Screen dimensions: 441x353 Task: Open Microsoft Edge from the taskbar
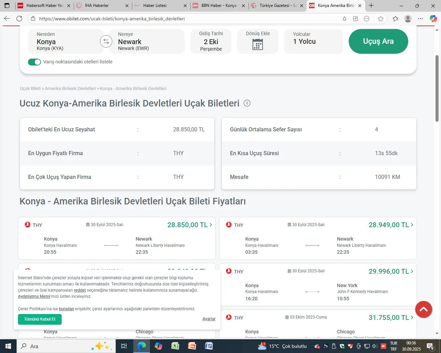point(141,346)
